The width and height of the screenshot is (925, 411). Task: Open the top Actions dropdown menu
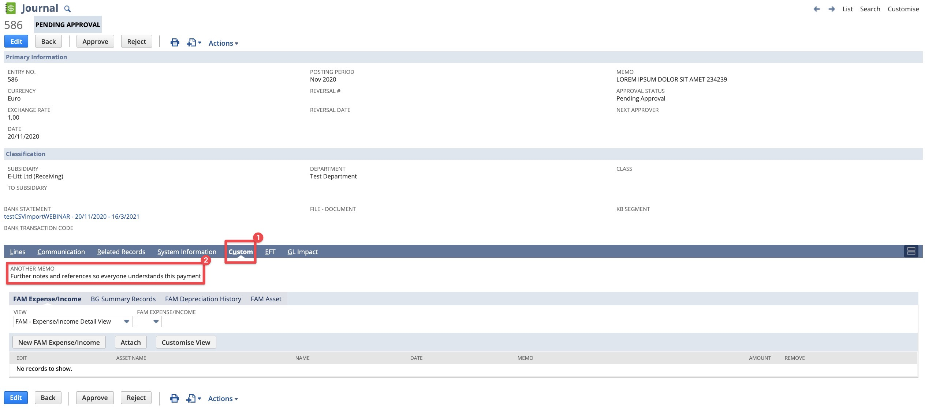click(x=223, y=43)
